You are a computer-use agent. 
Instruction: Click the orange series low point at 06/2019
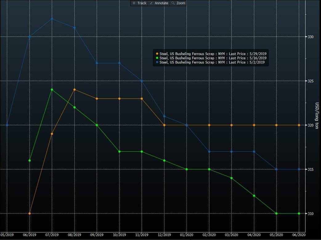(x=30, y=214)
